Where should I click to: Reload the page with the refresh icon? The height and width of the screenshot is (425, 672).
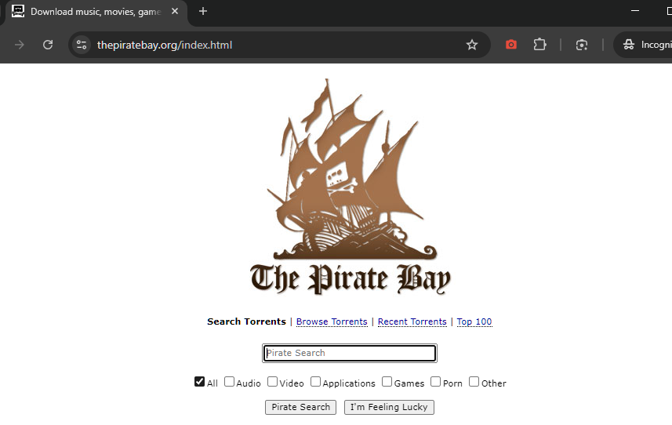[x=48, y=45]
